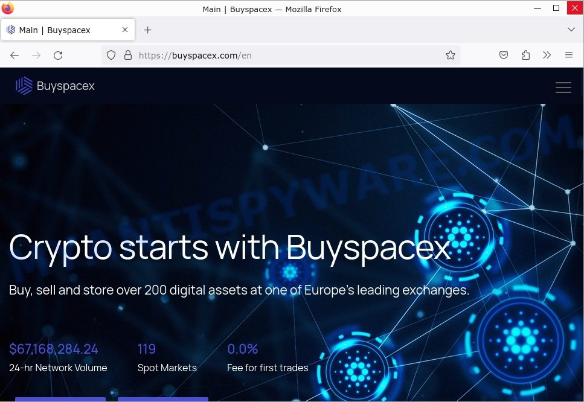Open the site hamburger menu

[563, 87]
